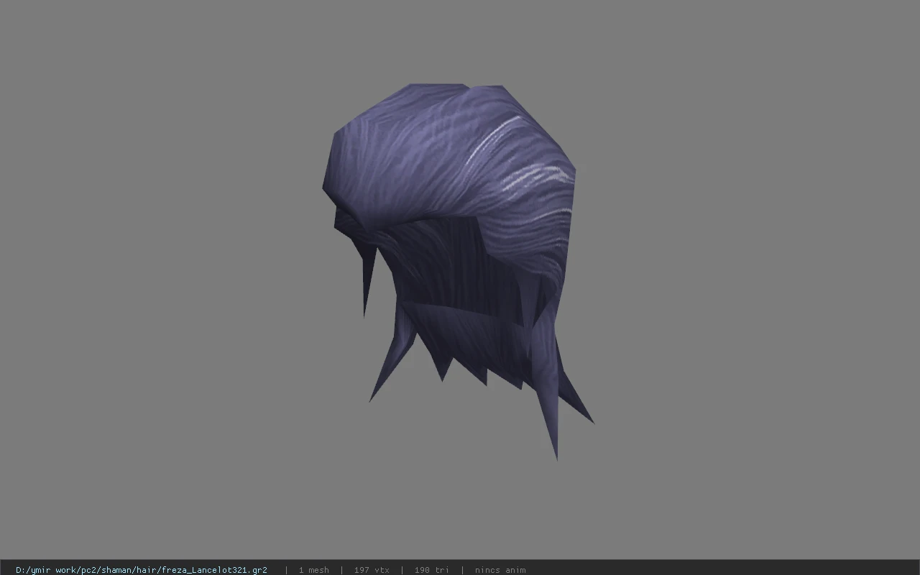Screen dimensions: 920x575
Task: Click the "nincs anim" status entry
Action: 500,569
